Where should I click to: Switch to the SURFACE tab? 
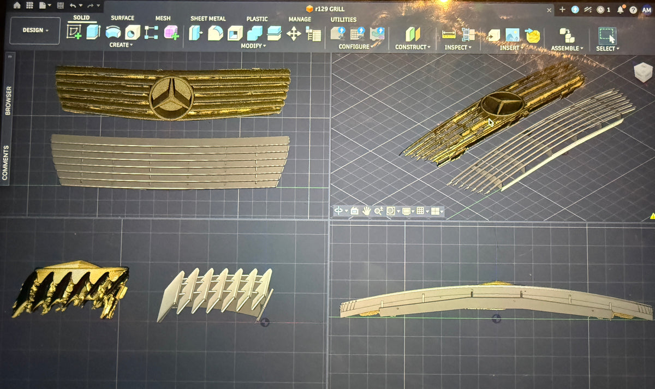click(x=122, y=18)
